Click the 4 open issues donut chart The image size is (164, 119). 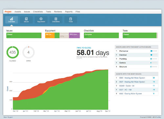[29, 52]
